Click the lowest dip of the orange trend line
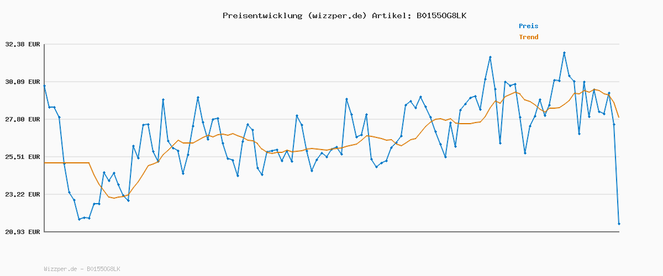The width and height of the screenshot is (663, 276). pos(114,198)
